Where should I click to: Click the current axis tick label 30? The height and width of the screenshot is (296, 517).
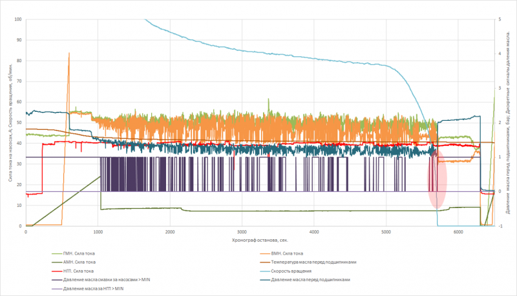19,164
